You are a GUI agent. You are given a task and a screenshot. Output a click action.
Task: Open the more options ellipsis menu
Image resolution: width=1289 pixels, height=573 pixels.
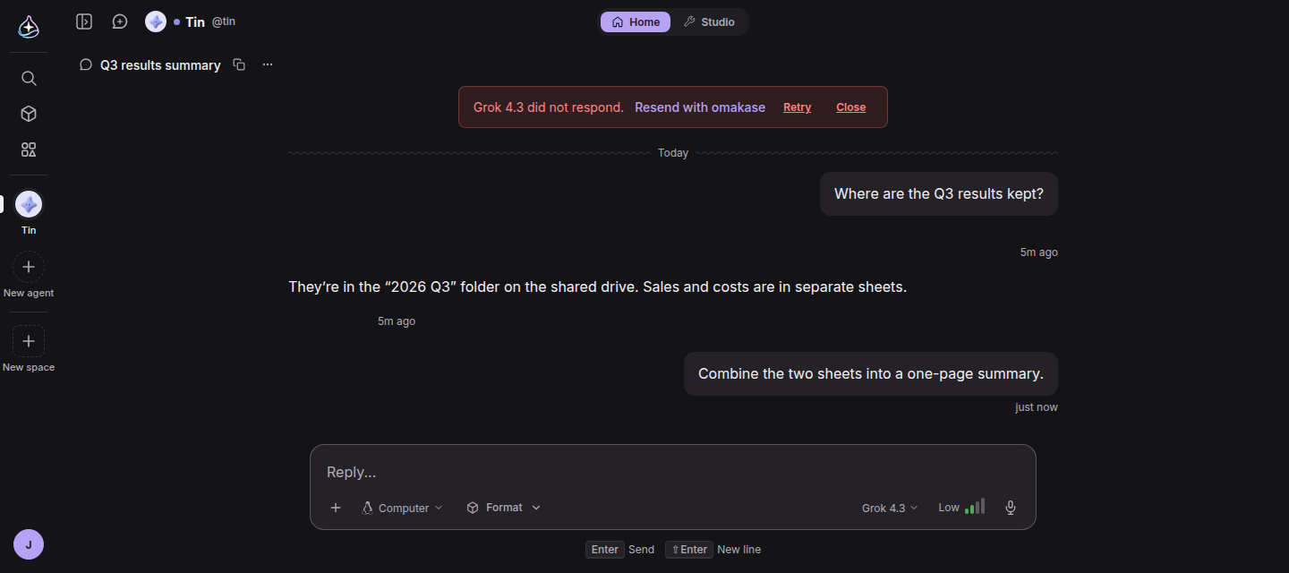[x=268, y=64]
